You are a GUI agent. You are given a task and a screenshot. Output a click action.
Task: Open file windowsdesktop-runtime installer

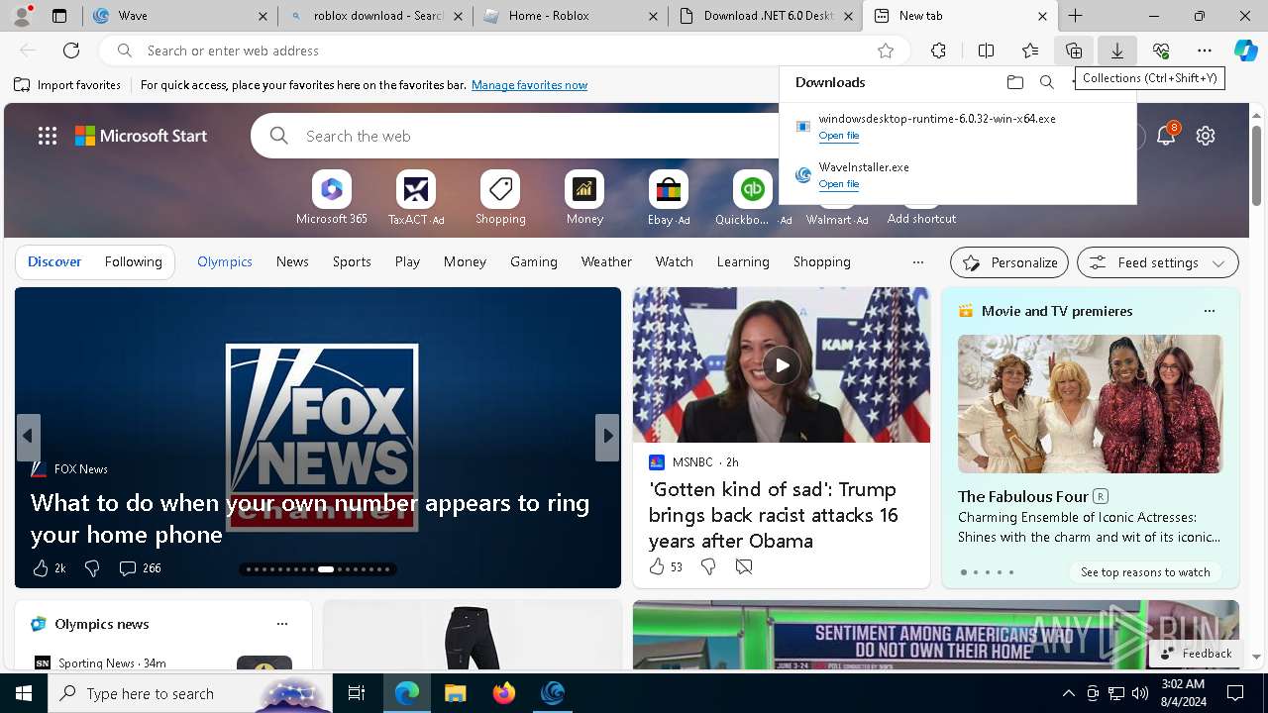coord(839,136)
